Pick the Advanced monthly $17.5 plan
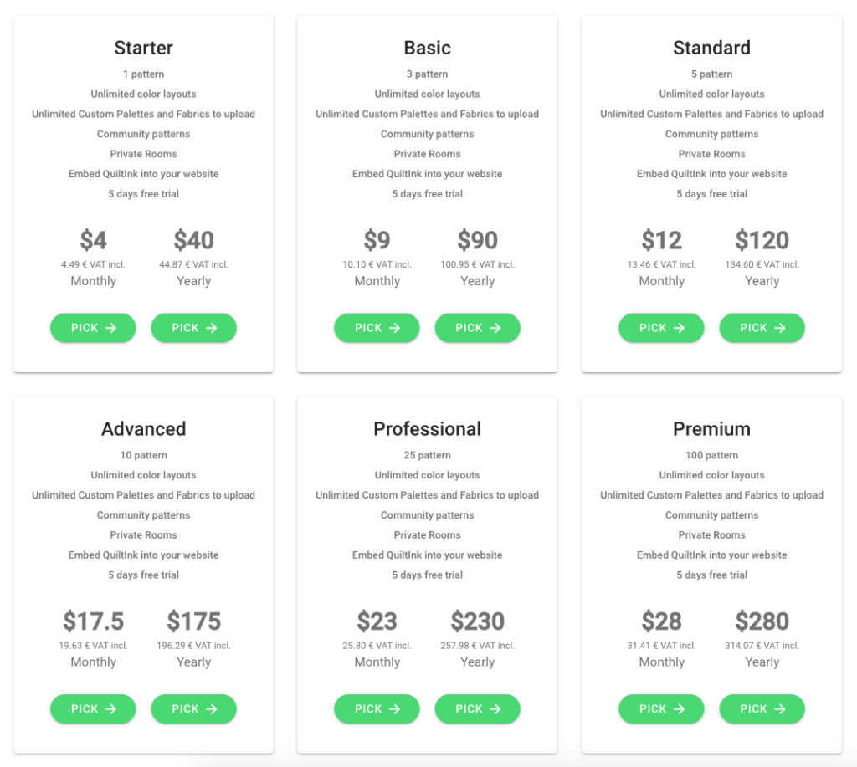 (x=93, y=709)
